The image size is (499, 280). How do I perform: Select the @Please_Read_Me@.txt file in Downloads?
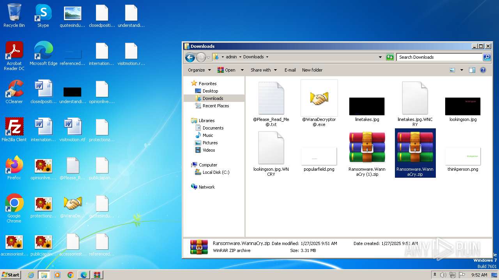[x=271, y=103]
